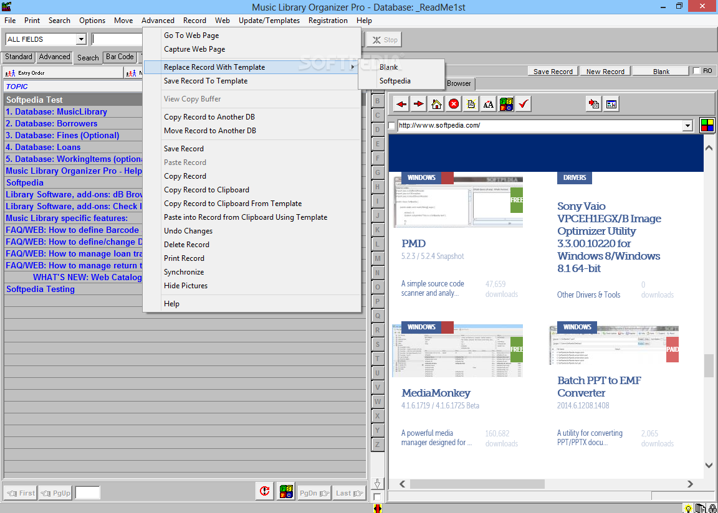
Task: Click the down arrow icon below alphabet strip
Action: coord(377,484)
